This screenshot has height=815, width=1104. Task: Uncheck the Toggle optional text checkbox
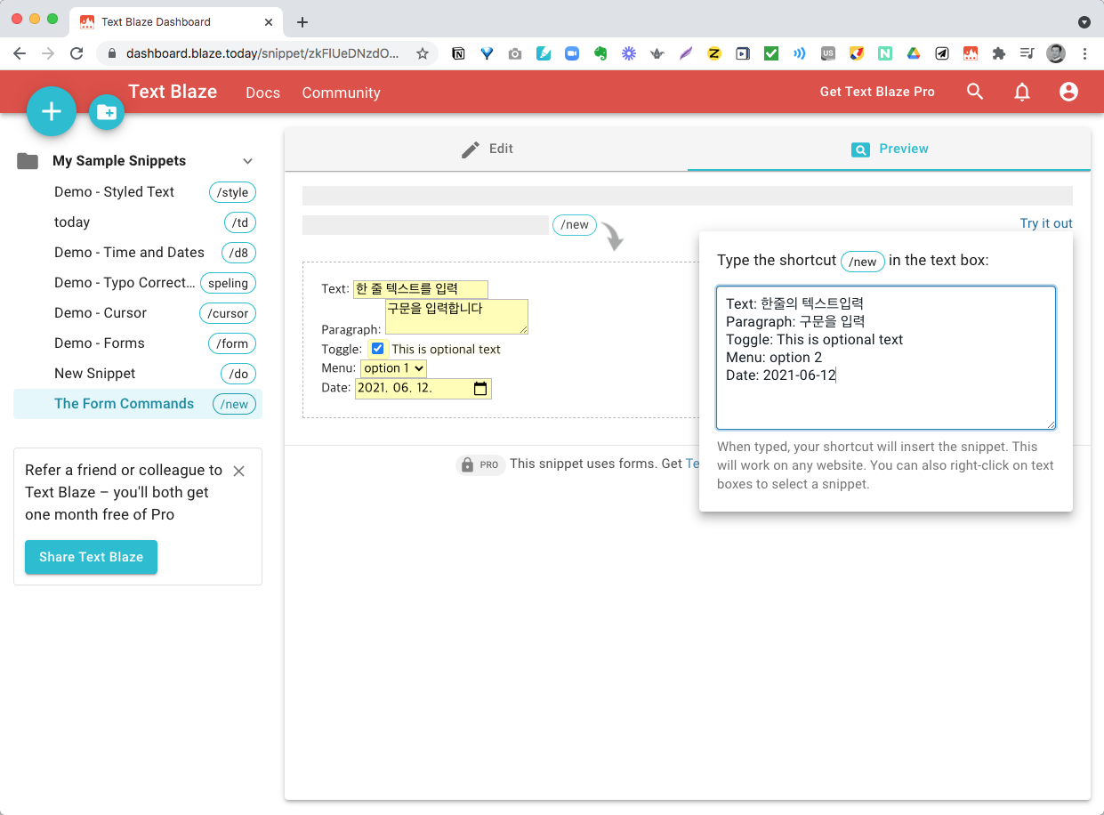click(377, 349)
